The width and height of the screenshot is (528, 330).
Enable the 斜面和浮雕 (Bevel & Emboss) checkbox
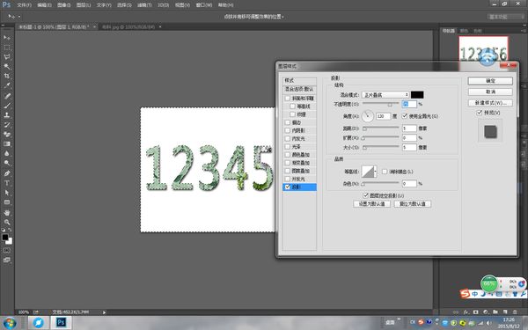click(x=288, y=99)
